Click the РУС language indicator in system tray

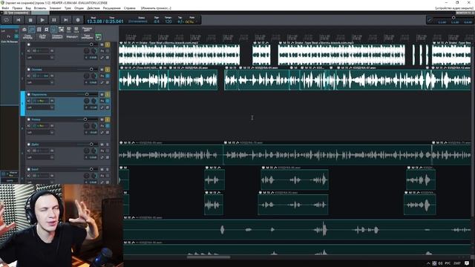coord(448,263)
